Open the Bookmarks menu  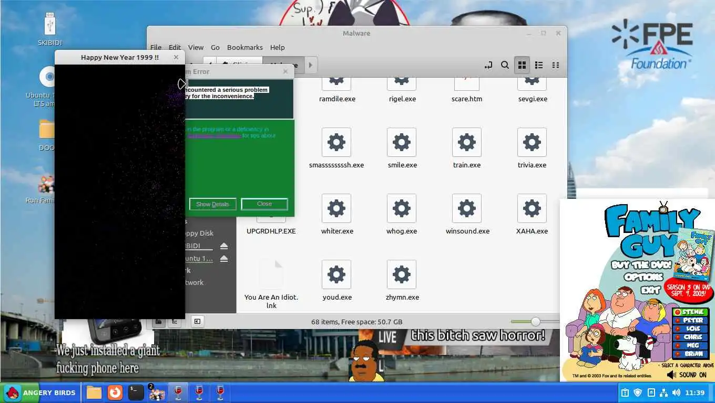point(245,47)
